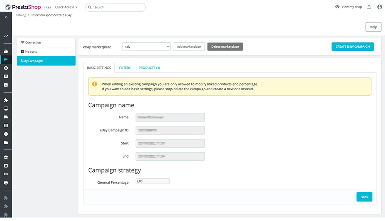Click the Catalog breadcrumb link
Screen dimensions: 385x221
tap(21, 15)
